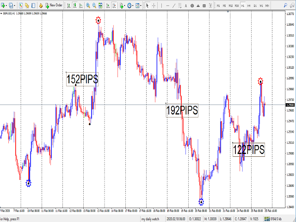The image size is (296, 222).
Task: Zoom out on the chart
Action: (94, 6)
